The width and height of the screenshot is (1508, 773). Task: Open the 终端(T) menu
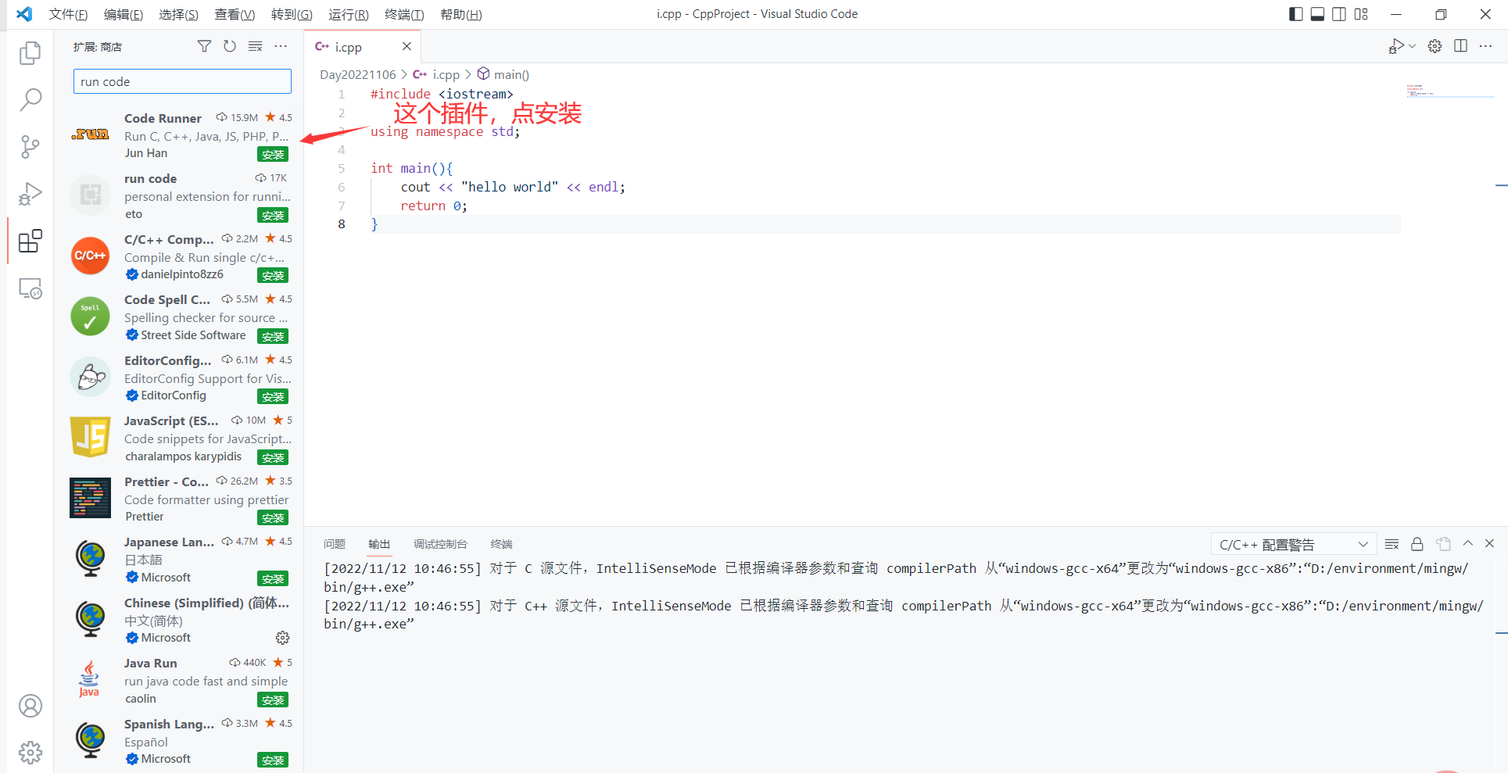(404, 14)
